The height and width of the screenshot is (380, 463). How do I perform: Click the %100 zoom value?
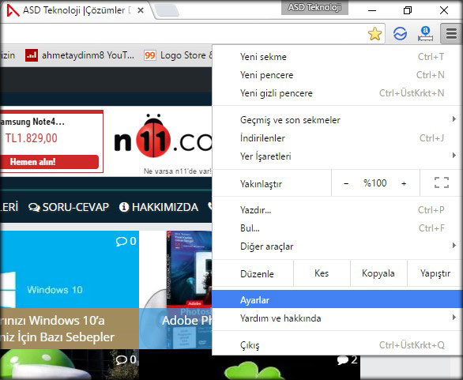pyautogui.click(x=375, y=183)
